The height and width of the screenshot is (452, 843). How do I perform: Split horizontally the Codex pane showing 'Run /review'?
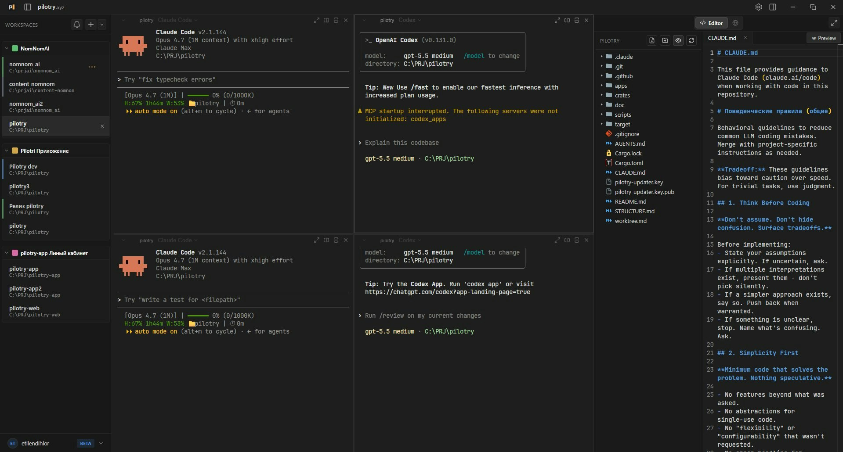click(x=577, y=240)
